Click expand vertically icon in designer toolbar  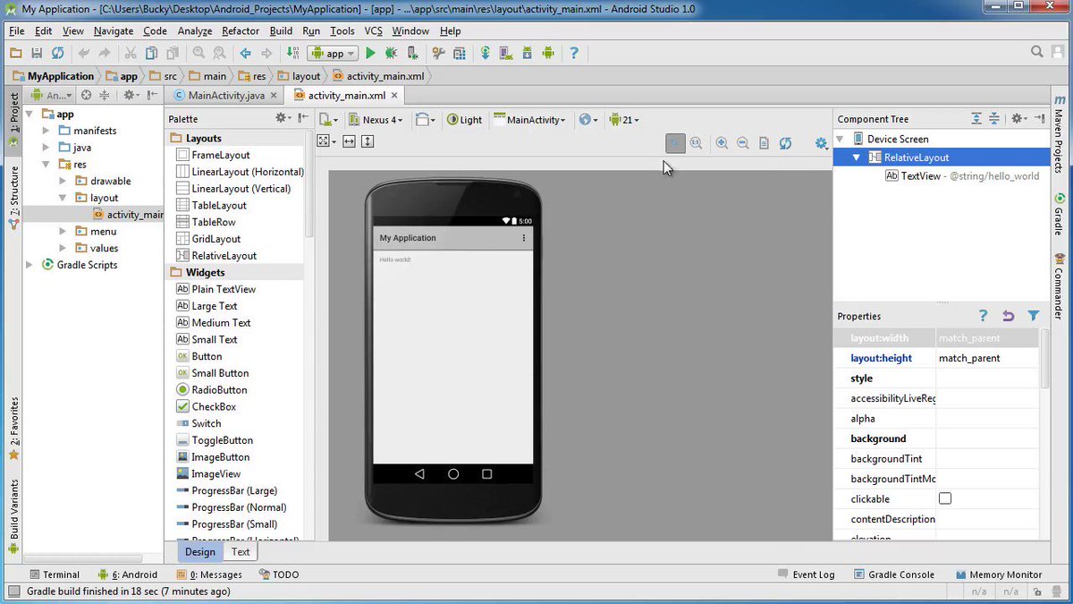click(368, 141)
